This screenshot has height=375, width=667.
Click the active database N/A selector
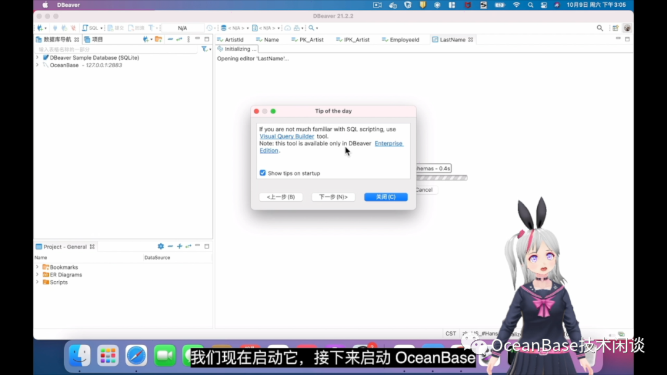point(233,28)
